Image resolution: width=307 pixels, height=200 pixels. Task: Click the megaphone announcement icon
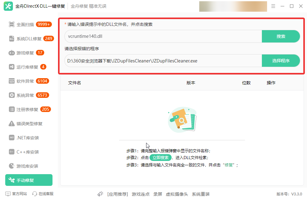[x=100, y=194]
